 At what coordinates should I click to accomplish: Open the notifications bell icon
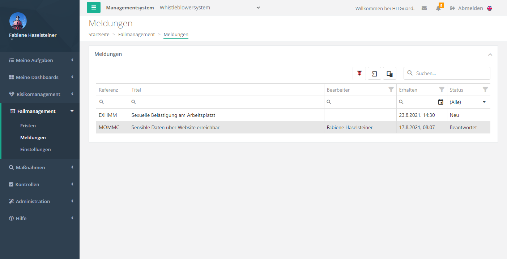(438, 8)
